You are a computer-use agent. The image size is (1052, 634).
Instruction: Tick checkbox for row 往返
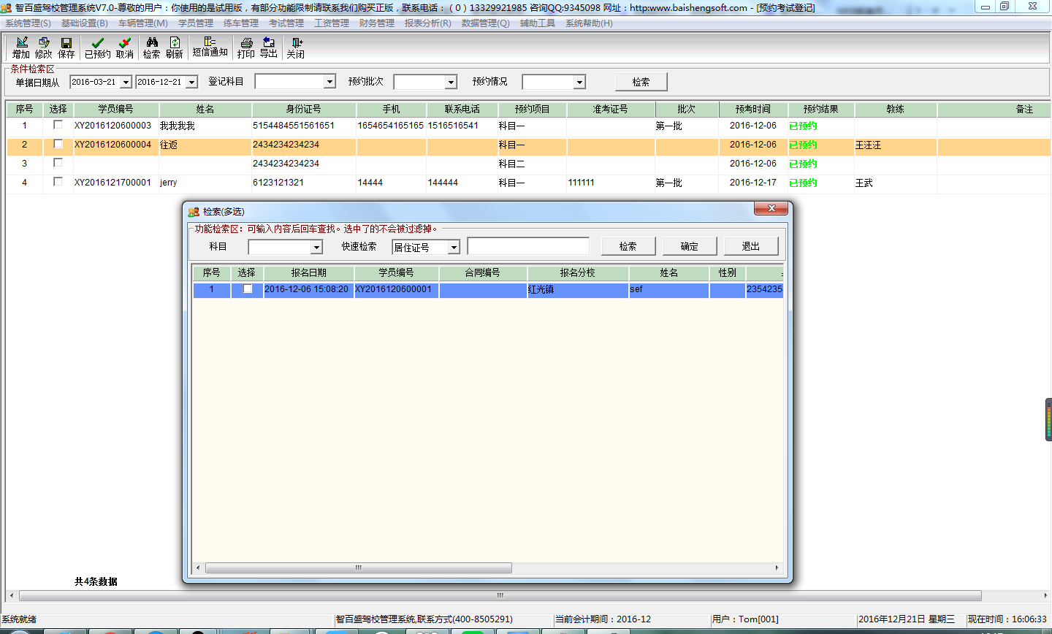(58, 144)
